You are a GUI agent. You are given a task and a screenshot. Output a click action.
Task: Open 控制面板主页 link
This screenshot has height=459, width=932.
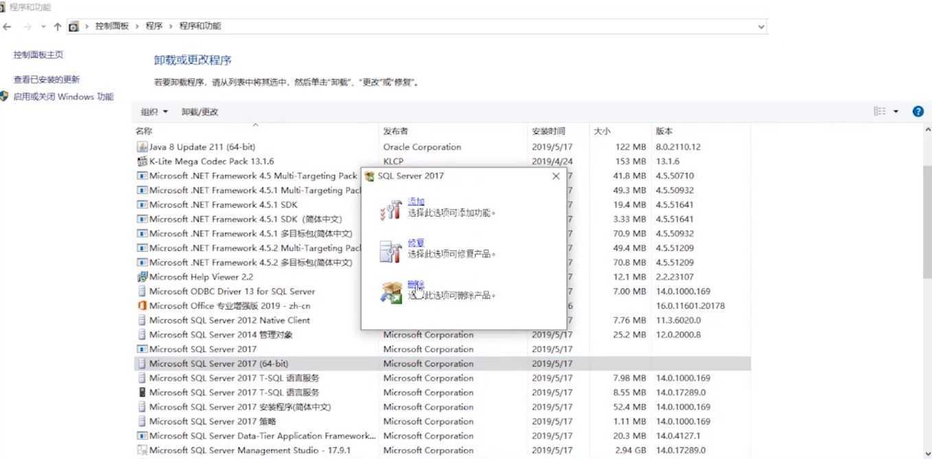click(x=38, y=55)
